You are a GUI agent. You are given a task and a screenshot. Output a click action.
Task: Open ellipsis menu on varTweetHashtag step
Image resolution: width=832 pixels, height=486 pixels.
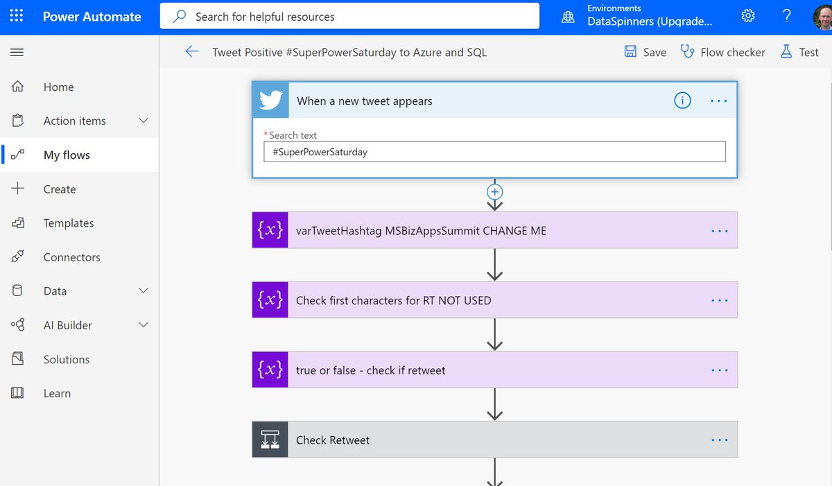[720, 231]
